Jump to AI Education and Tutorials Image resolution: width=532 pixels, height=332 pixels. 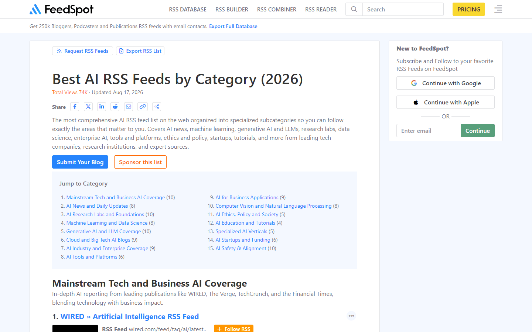[245, 223]
